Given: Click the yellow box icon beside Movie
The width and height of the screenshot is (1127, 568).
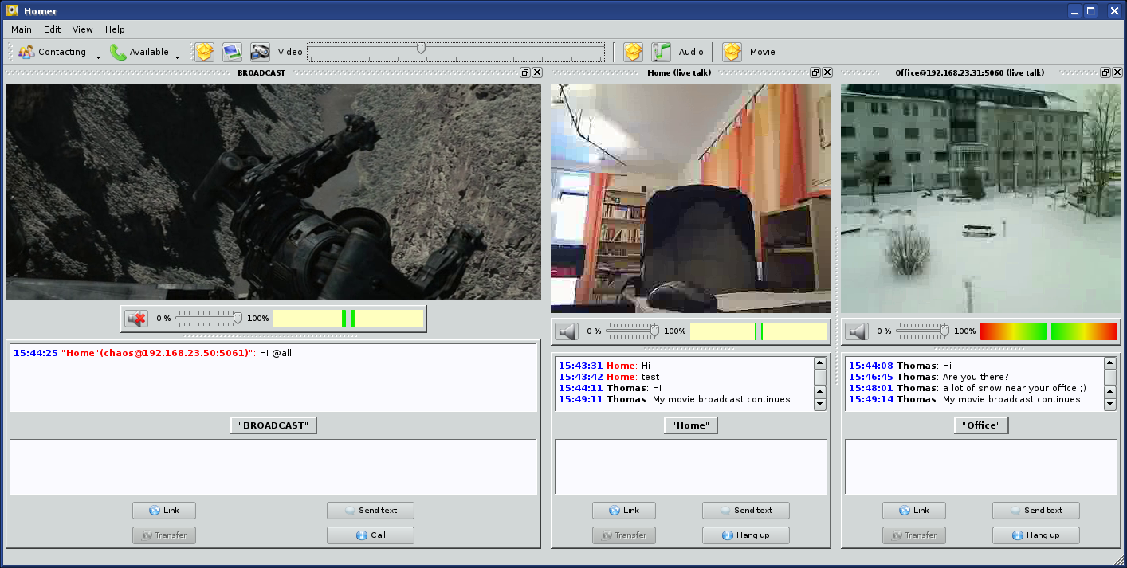Looking at the screenshot, I should [x=732, y=52].
